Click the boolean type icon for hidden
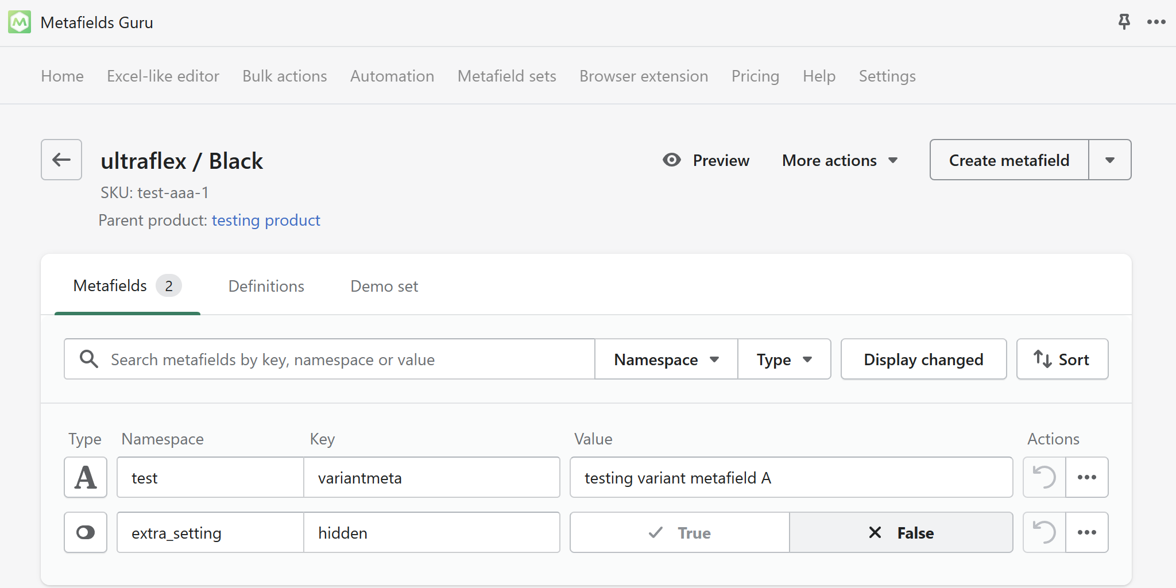The width and height of the screenshot is (1176, 588). tap(86, 532)
